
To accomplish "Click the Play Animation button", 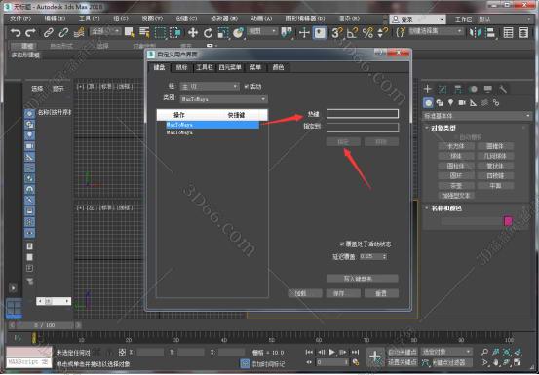I will [x=332, y=352].
